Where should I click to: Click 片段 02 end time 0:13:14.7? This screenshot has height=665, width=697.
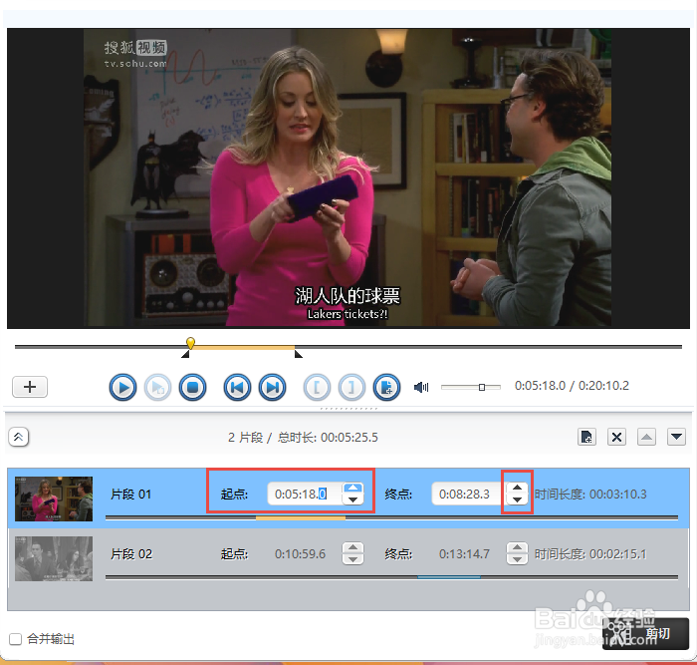(465, 554)
